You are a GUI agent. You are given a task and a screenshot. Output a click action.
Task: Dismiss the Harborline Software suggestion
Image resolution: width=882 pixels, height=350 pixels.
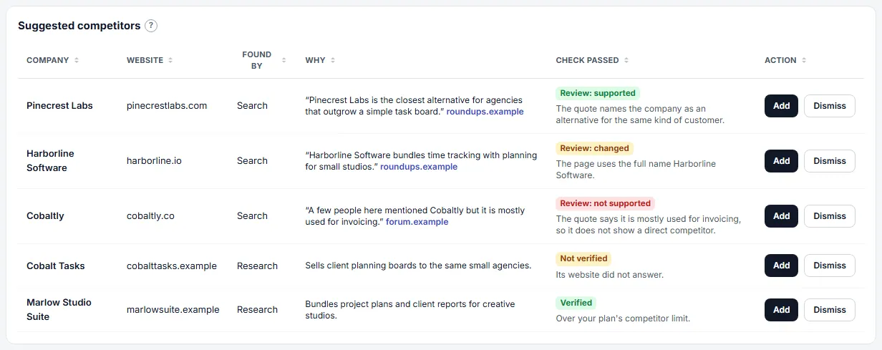click(830, 161)
